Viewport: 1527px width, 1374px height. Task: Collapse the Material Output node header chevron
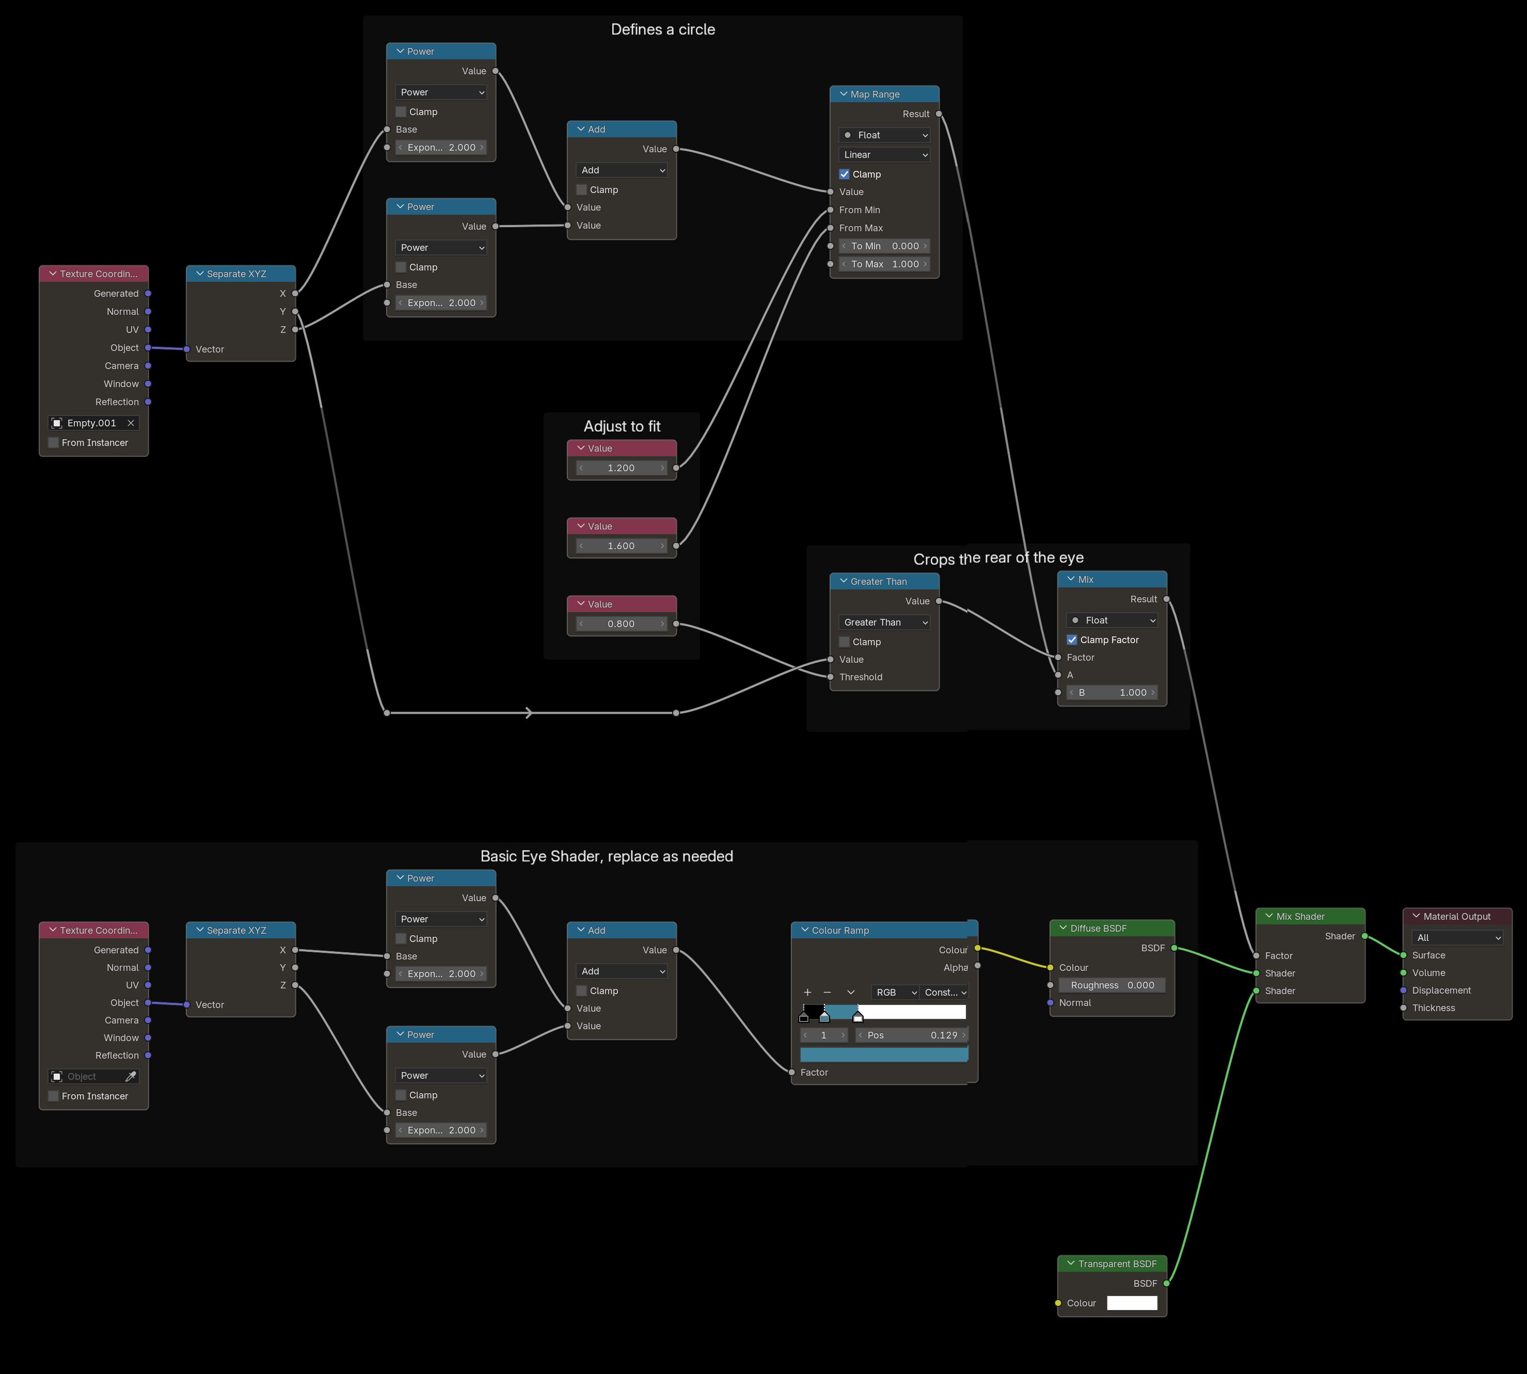[x=1416, y=917]
